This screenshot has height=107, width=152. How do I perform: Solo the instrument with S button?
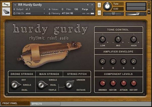pyautogui.click(x=99, y=5)
